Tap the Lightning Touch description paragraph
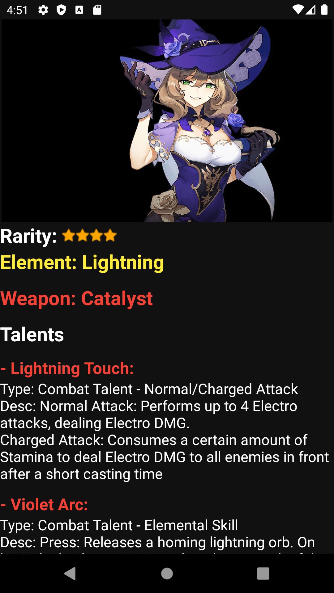The height and width of the screenshot is (593, 334). coord(165,431)
